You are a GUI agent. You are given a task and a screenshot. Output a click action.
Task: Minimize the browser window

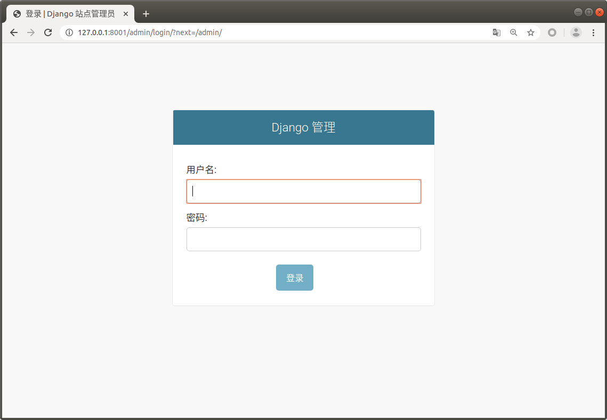click(x=578, y=12)
